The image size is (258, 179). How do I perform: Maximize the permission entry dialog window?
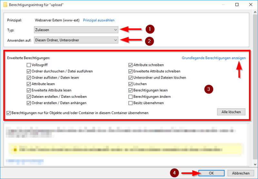[x=237, y=5]
